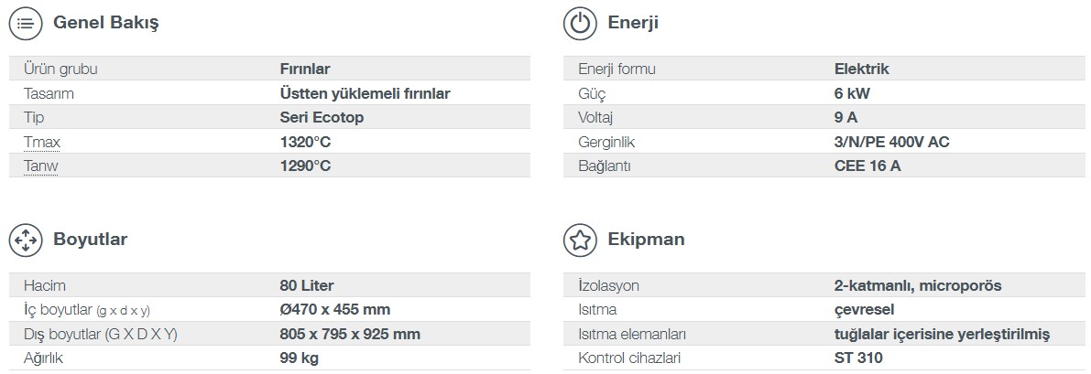
Task: Select the Ekipman section heading
Action: (x=646, y=240)
